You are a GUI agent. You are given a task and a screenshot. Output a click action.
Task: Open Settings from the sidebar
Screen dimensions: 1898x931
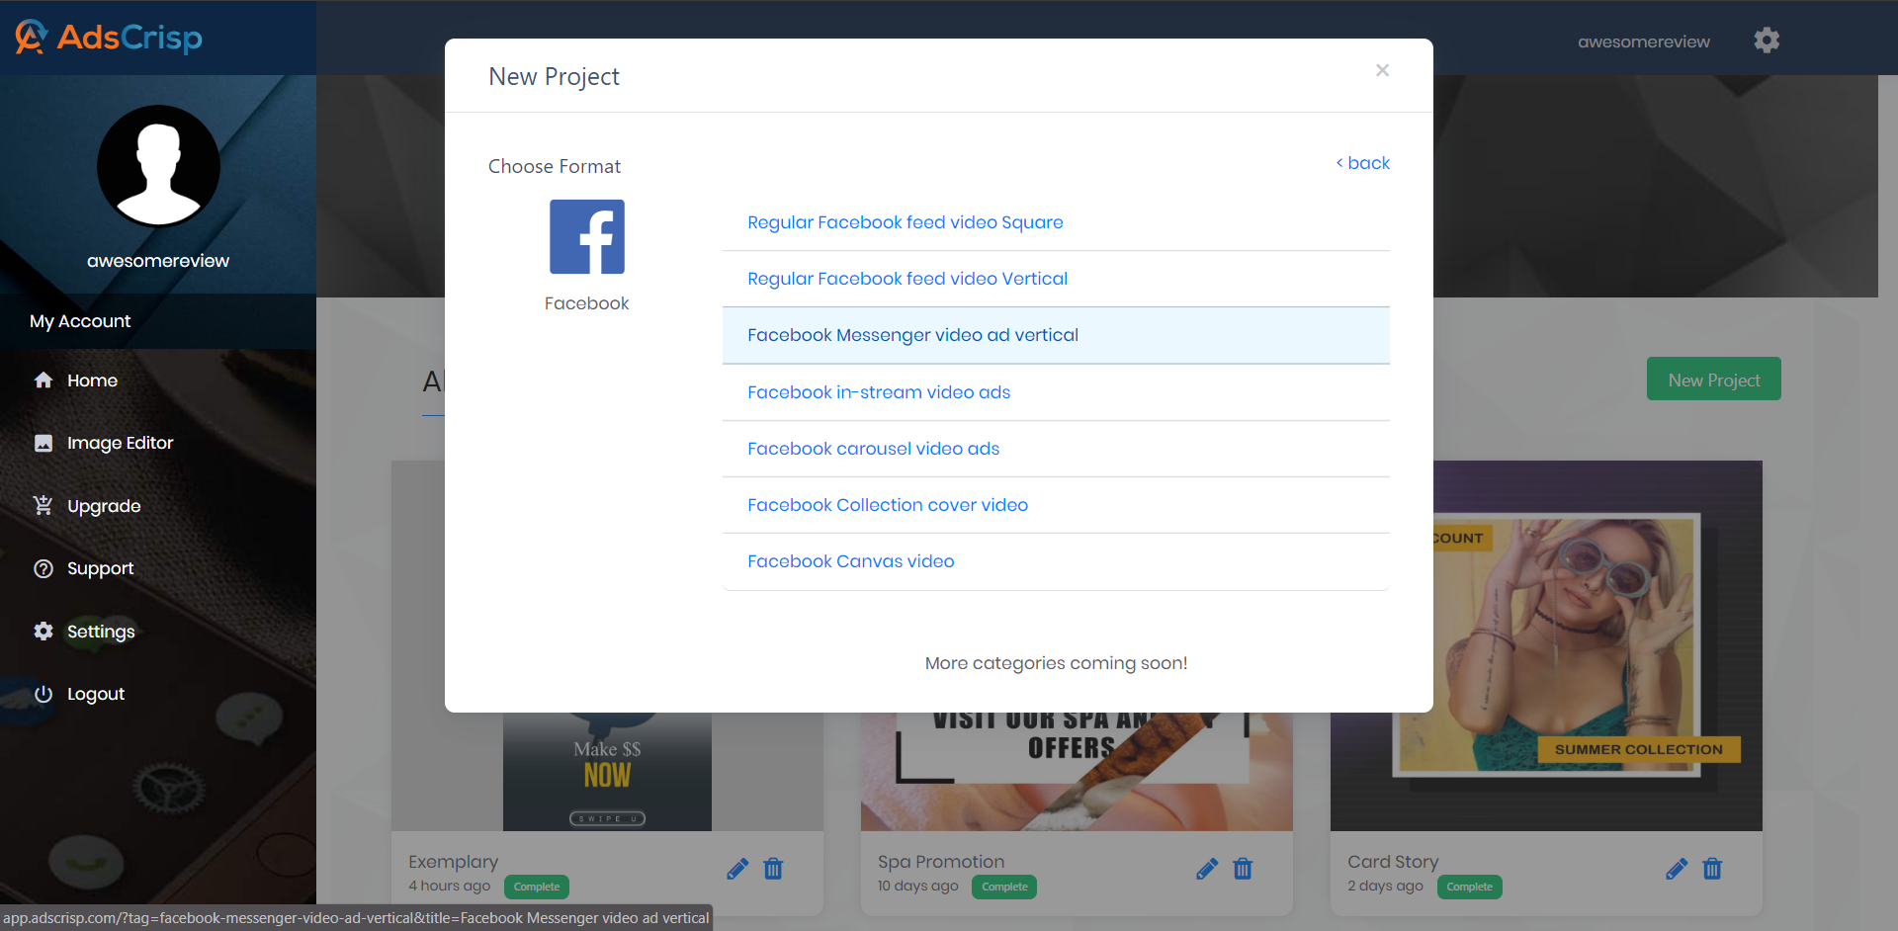click(101, 632)
